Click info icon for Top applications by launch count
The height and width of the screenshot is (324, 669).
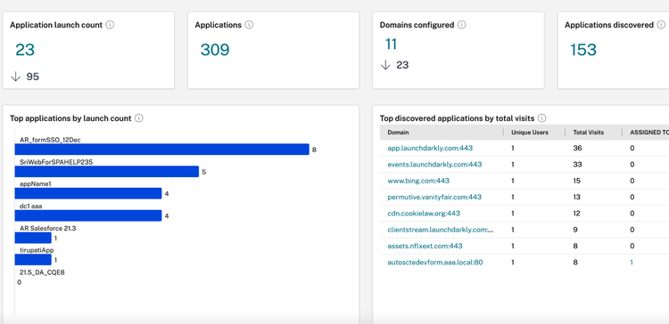[x=138, y=118]
